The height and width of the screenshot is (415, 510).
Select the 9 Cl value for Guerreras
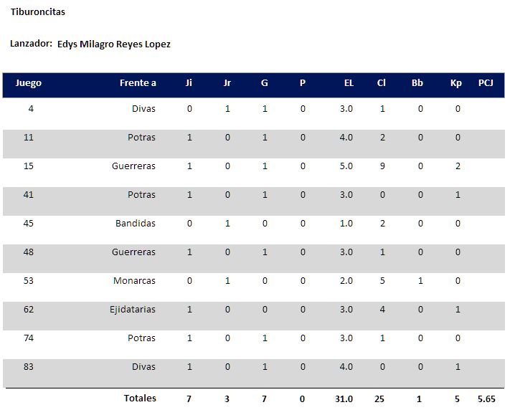point(382,166)
